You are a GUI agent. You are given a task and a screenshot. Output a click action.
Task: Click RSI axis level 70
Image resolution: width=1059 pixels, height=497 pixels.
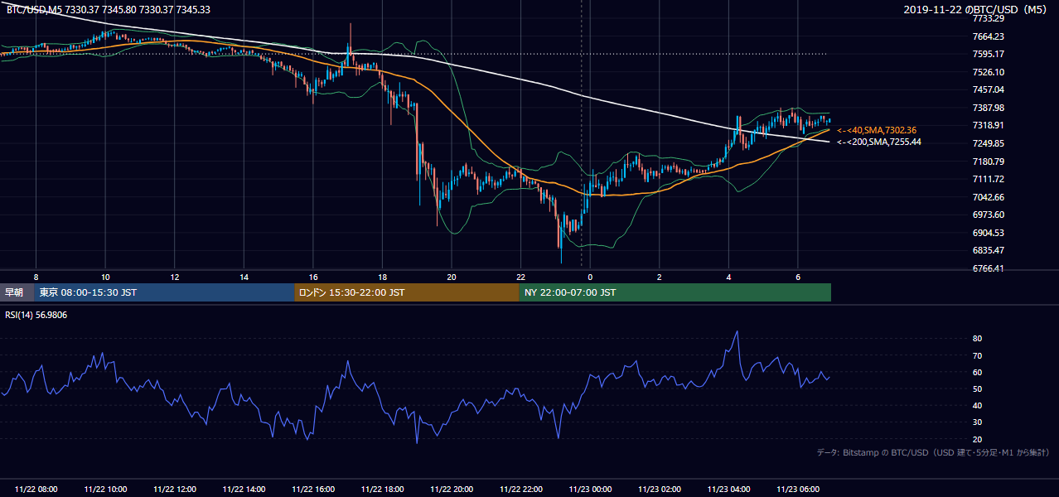click(x=977, y=355)
